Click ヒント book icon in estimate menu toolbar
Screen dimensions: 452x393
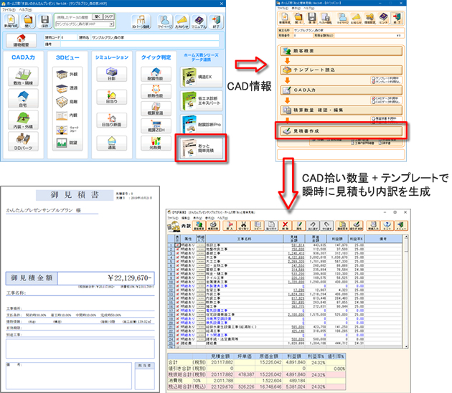point(383,18)
